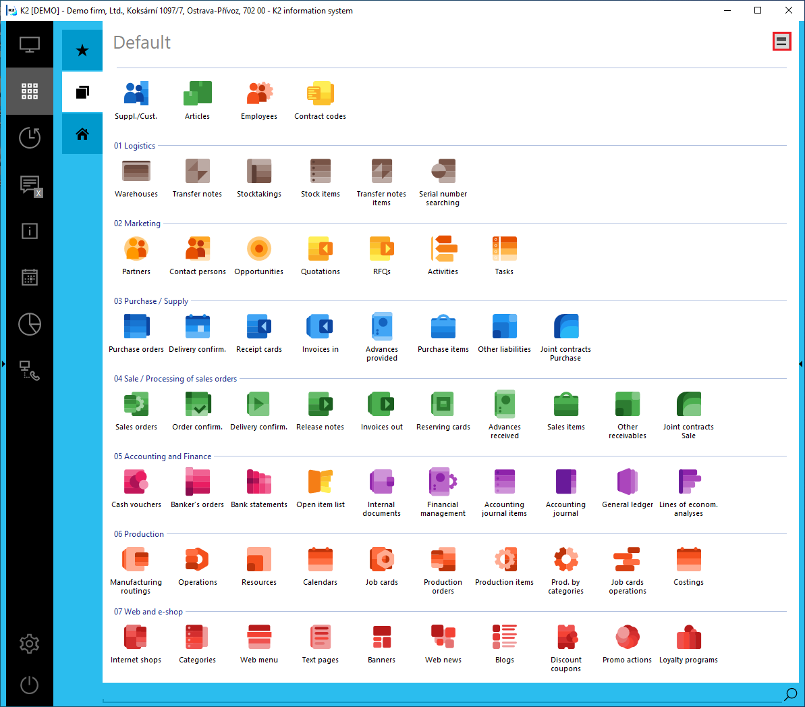Open the desktop monitor sidebar item
This screenshot has width=805, height=707.
coord(29,45)
